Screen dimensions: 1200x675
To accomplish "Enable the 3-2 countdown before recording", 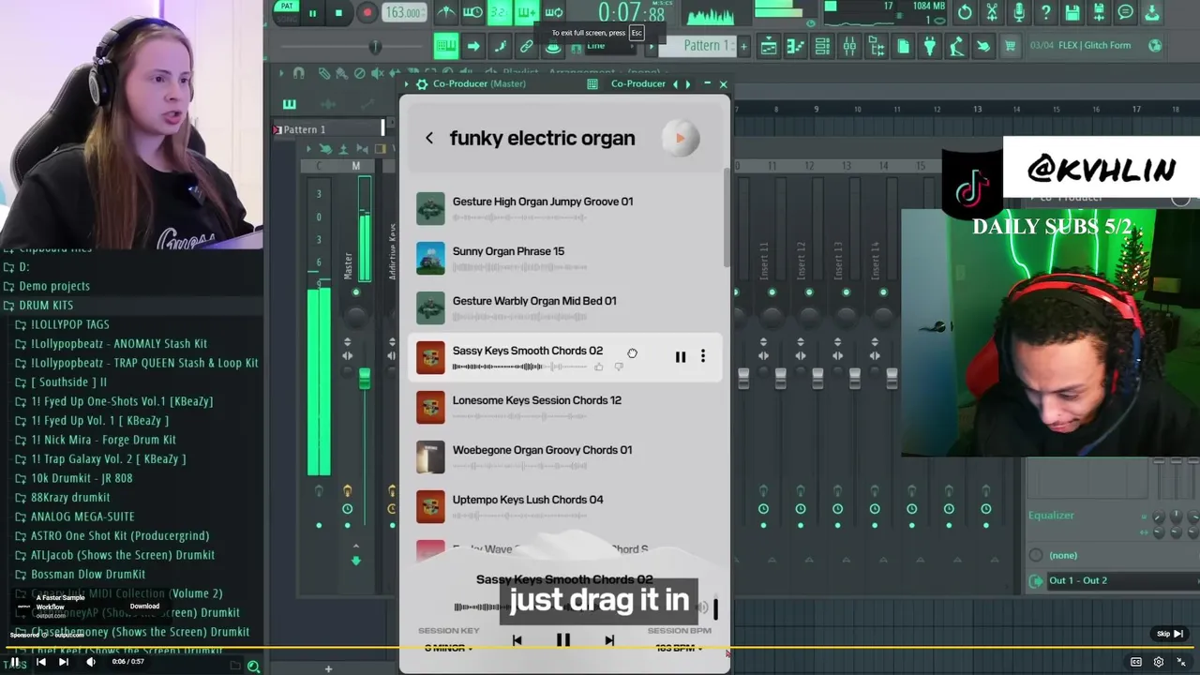I will [x=499, y=12].
